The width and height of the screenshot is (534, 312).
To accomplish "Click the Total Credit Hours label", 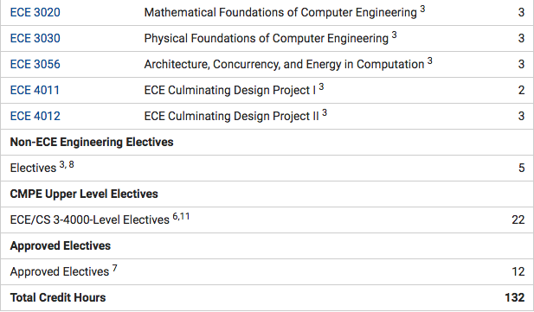I will coord(58,297).
